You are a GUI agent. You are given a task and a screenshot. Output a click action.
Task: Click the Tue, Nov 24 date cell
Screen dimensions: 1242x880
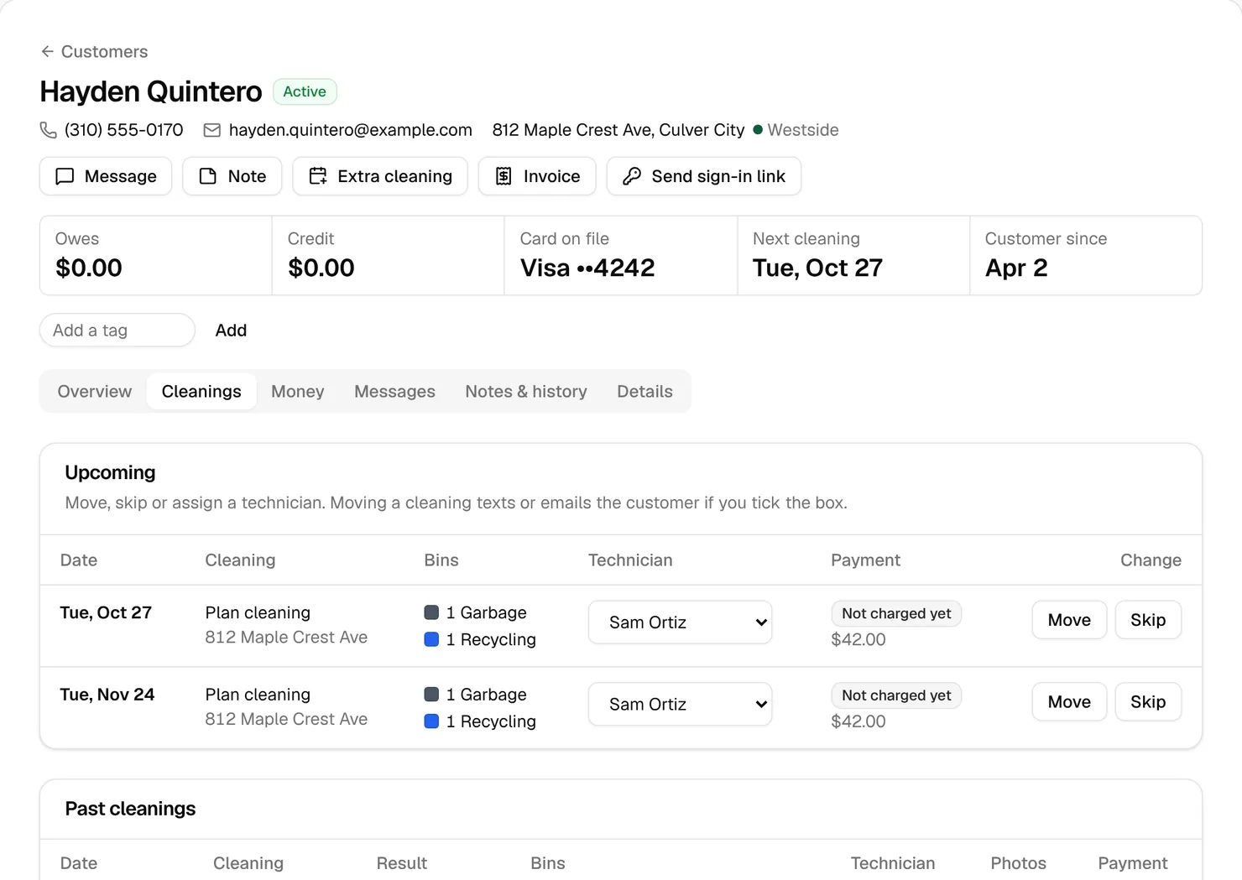click(x=107, y=695)
